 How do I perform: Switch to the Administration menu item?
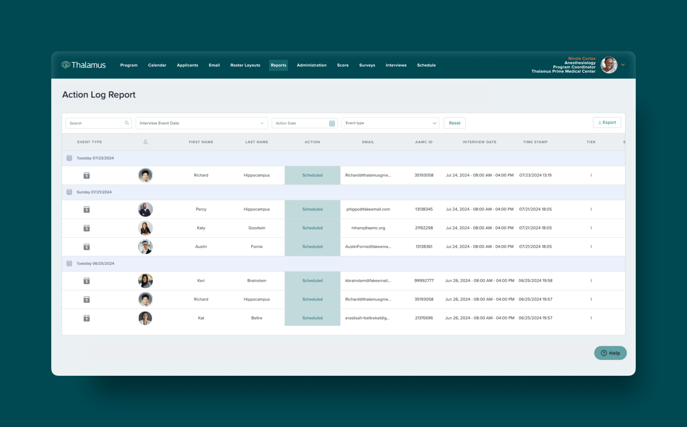coord(311,65)
